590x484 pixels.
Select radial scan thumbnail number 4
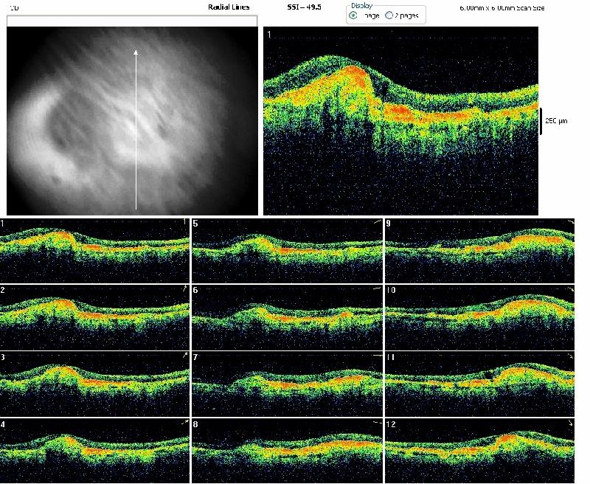click(x=95, y=451)
